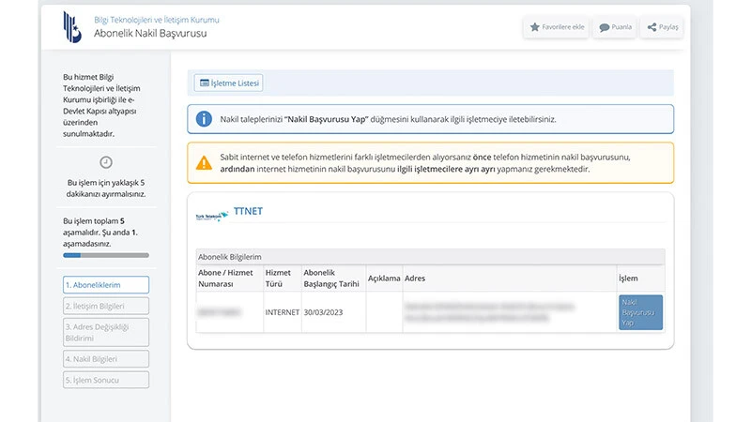Open the İşletme Listesi button
Viewport: 751px width, 422px height.
click(x=228, y=83)
